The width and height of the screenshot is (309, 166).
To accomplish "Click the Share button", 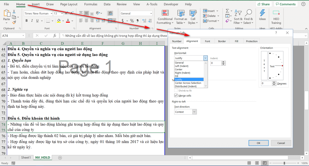I will point(264,4).
